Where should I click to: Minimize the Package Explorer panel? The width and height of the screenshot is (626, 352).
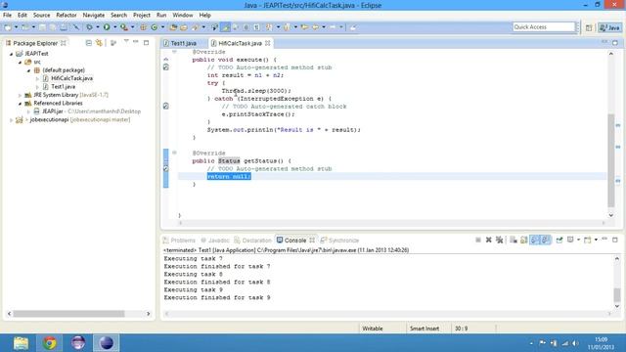click(x=136, y=41)
